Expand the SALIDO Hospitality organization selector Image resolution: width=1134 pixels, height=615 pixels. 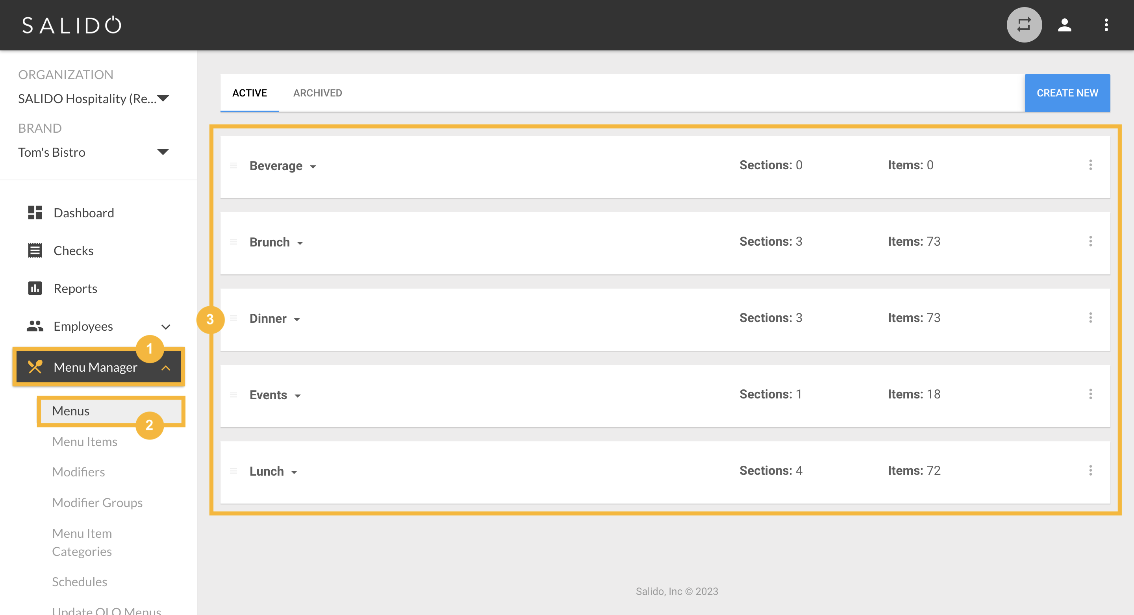[x=163, y=98]
